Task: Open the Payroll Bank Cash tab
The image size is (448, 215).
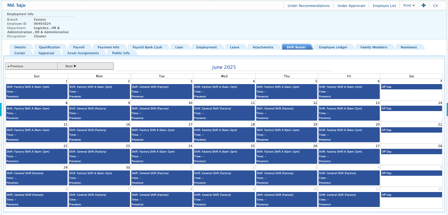Action: click(147, 47)
